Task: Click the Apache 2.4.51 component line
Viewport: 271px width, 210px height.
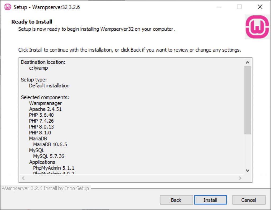Action: [45, 109]
